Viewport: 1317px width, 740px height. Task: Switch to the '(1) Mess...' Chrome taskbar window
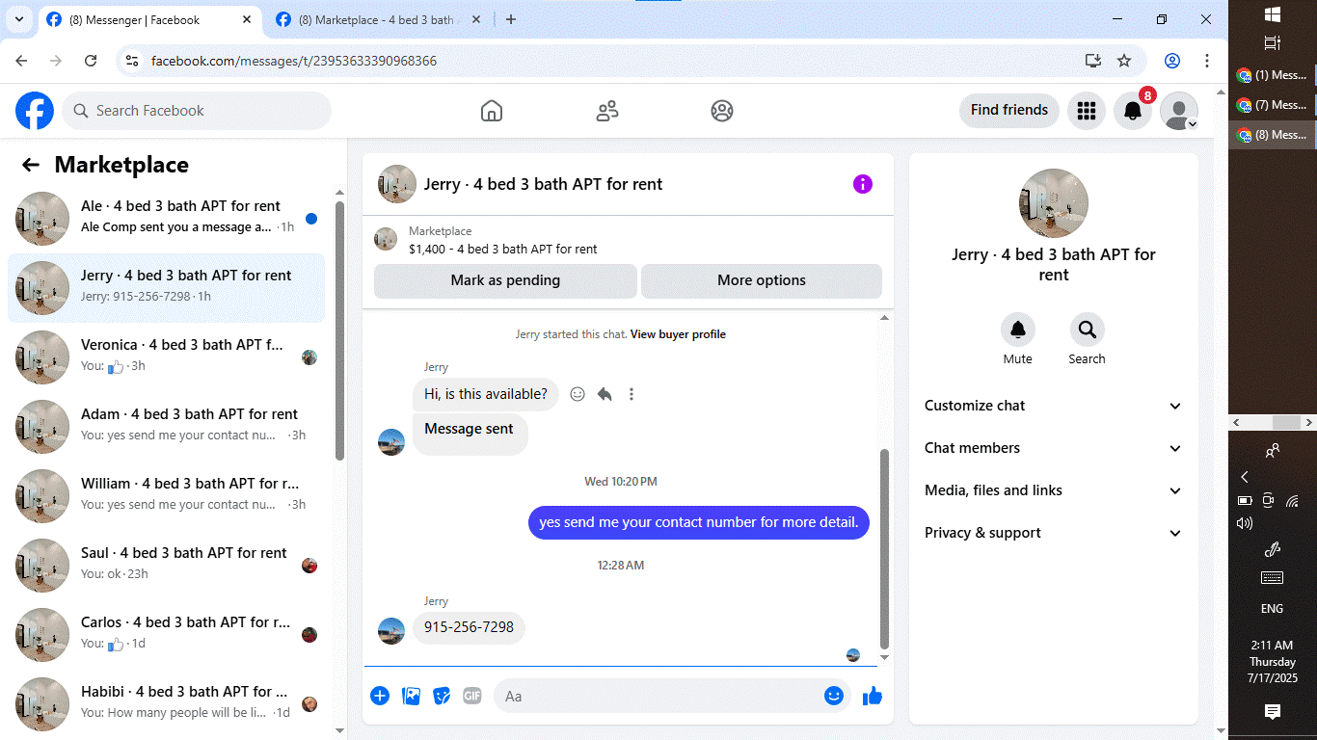pos(1273,75)
